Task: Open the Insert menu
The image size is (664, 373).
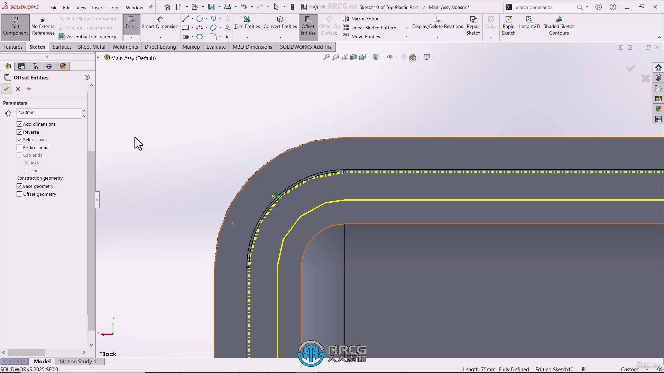Action: point(98,7)
